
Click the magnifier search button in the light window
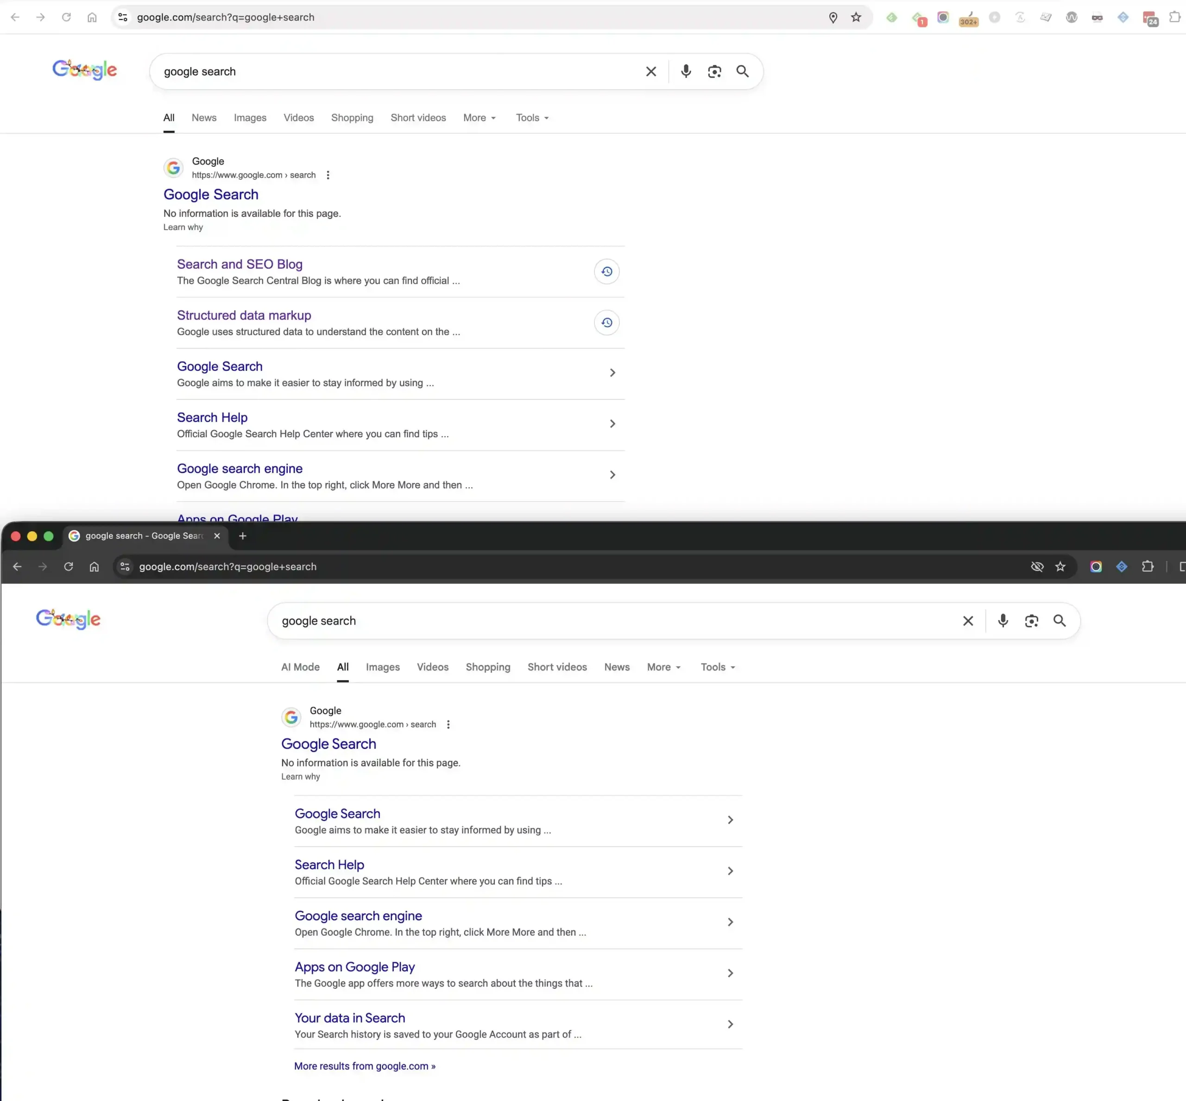point(743,71)
